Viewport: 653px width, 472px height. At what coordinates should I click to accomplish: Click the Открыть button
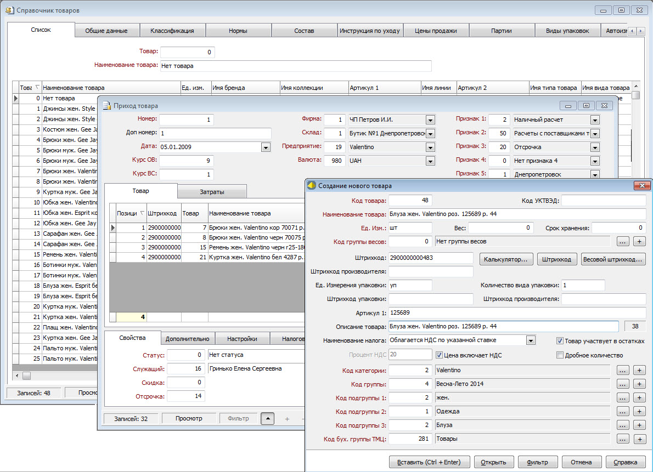point(493,462)
